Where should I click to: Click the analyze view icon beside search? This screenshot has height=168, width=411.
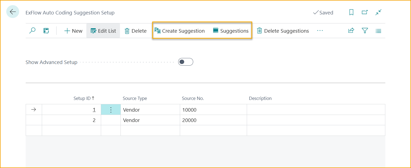click(x=46, y=31)
